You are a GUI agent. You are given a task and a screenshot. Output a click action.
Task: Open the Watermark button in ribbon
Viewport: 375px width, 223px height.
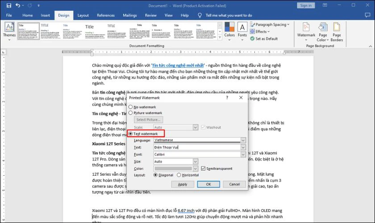click(x=306, y=31)
